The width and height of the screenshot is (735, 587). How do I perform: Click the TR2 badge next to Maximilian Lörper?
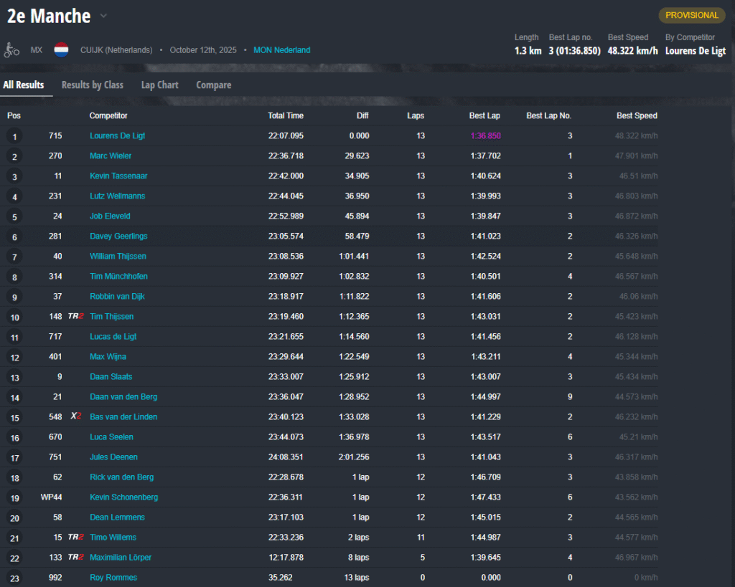(x=75, y=557)
